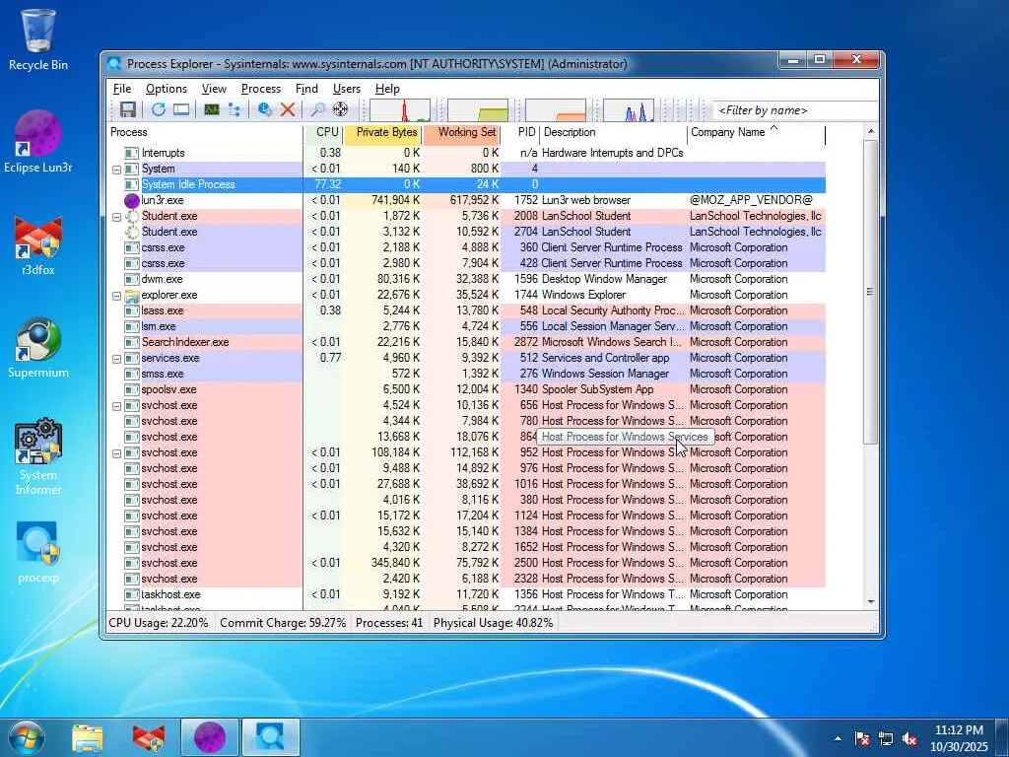Collapse the explorer.exe tree node
Viewport: 1009px width, 757px height.
pos(116,296)
